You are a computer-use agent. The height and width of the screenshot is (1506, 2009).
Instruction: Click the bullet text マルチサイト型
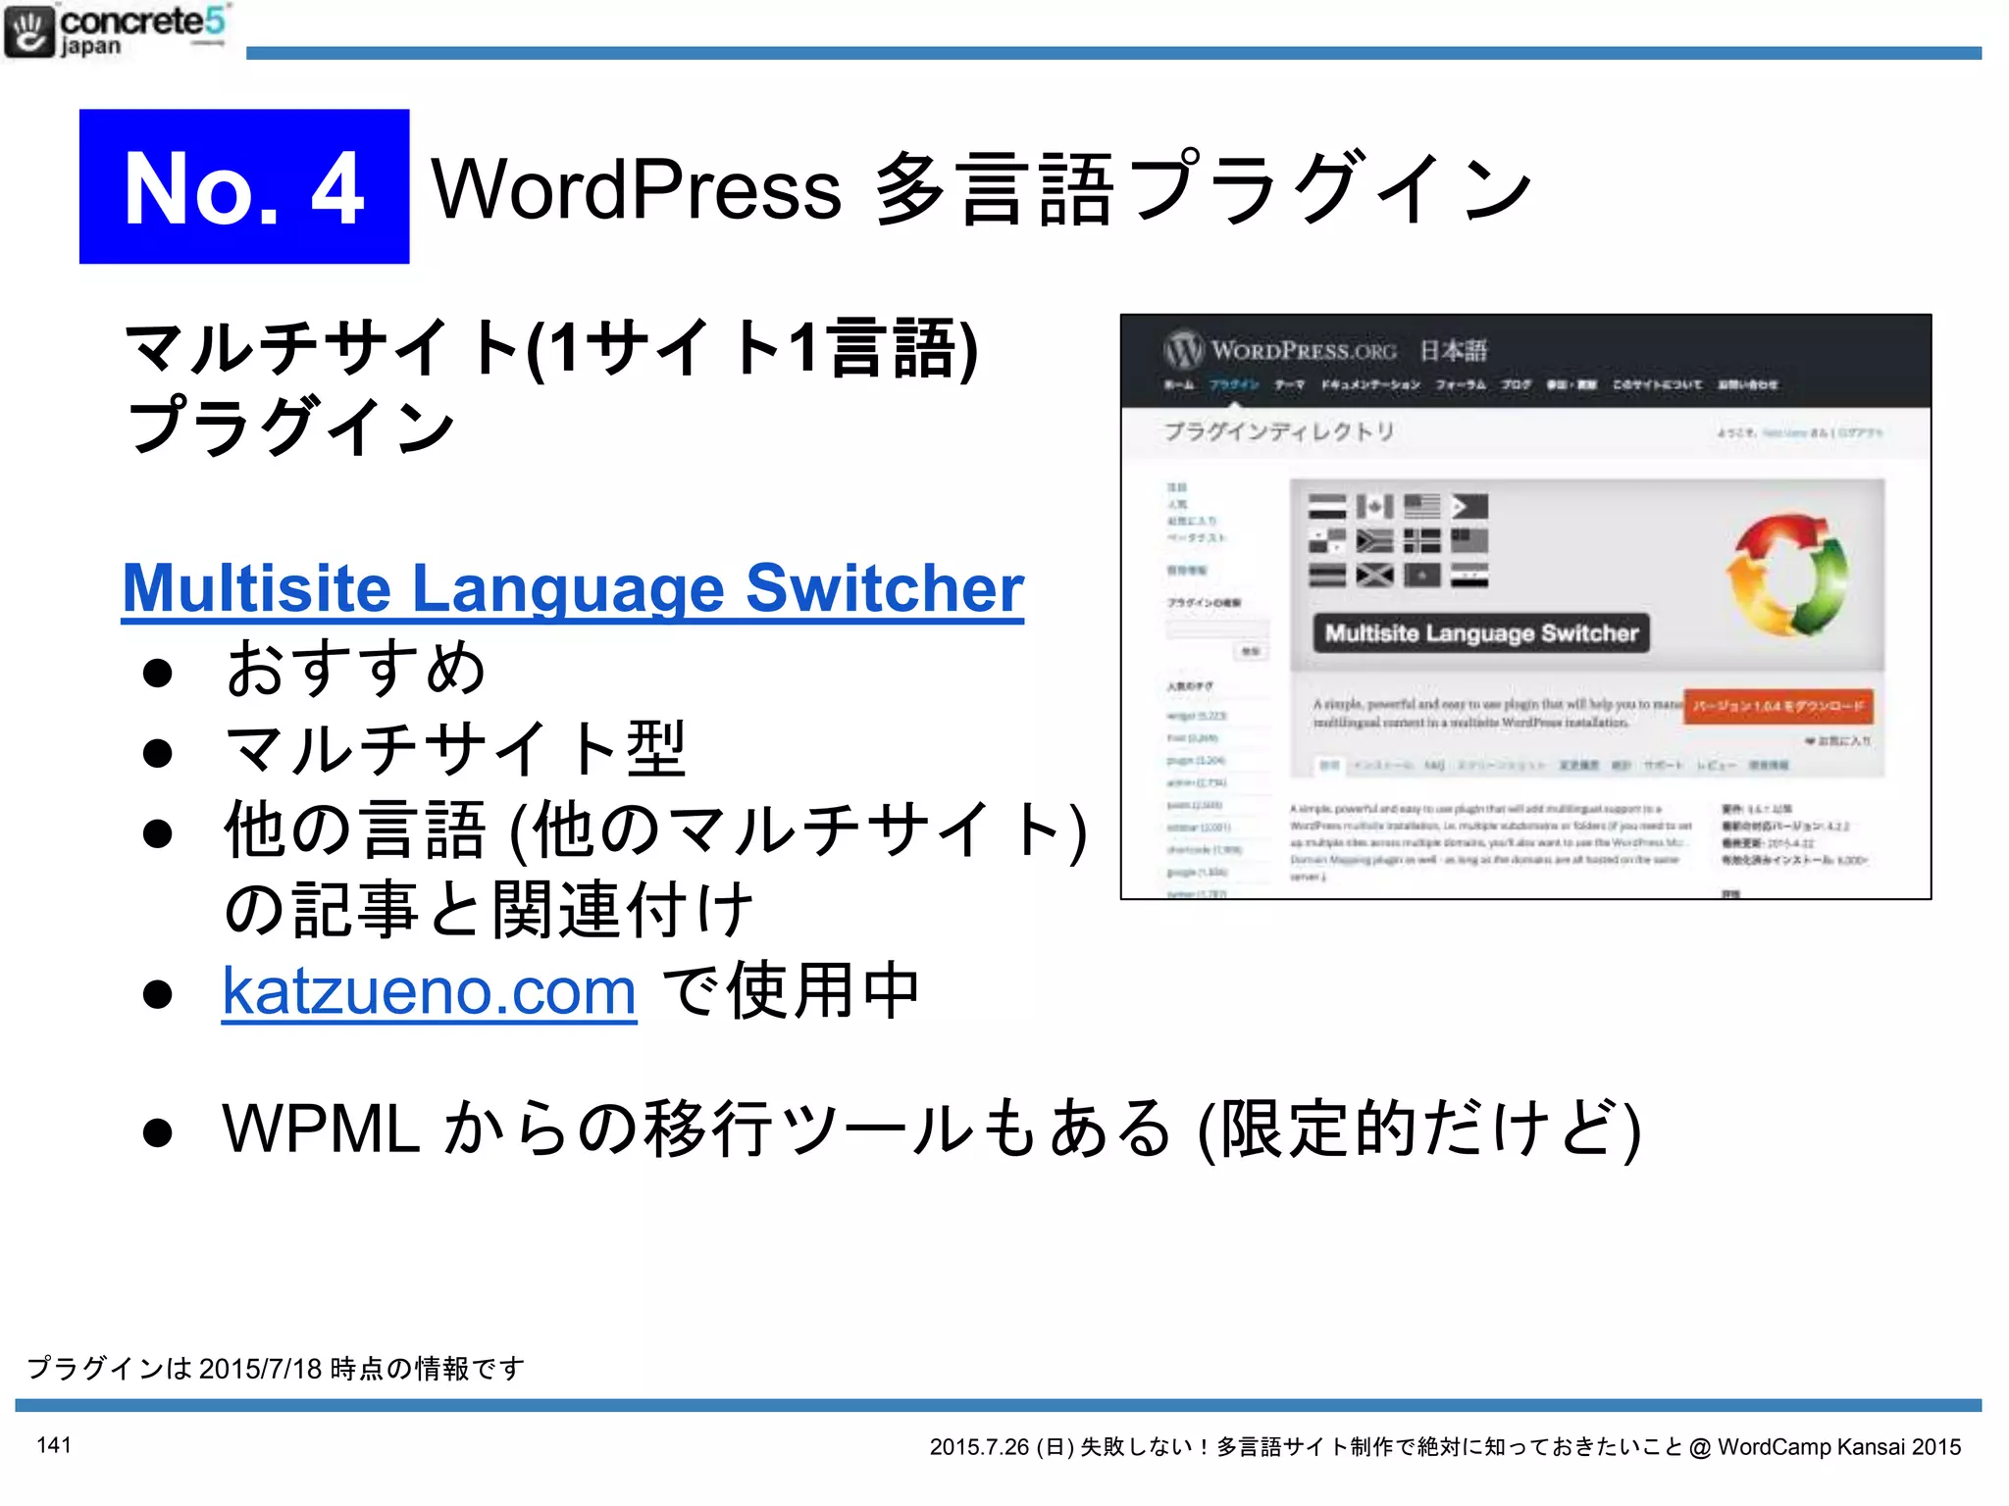tap(456, 750)
